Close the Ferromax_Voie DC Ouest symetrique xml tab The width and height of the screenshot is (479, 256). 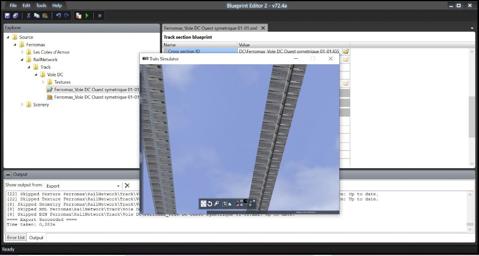[263, 28]
